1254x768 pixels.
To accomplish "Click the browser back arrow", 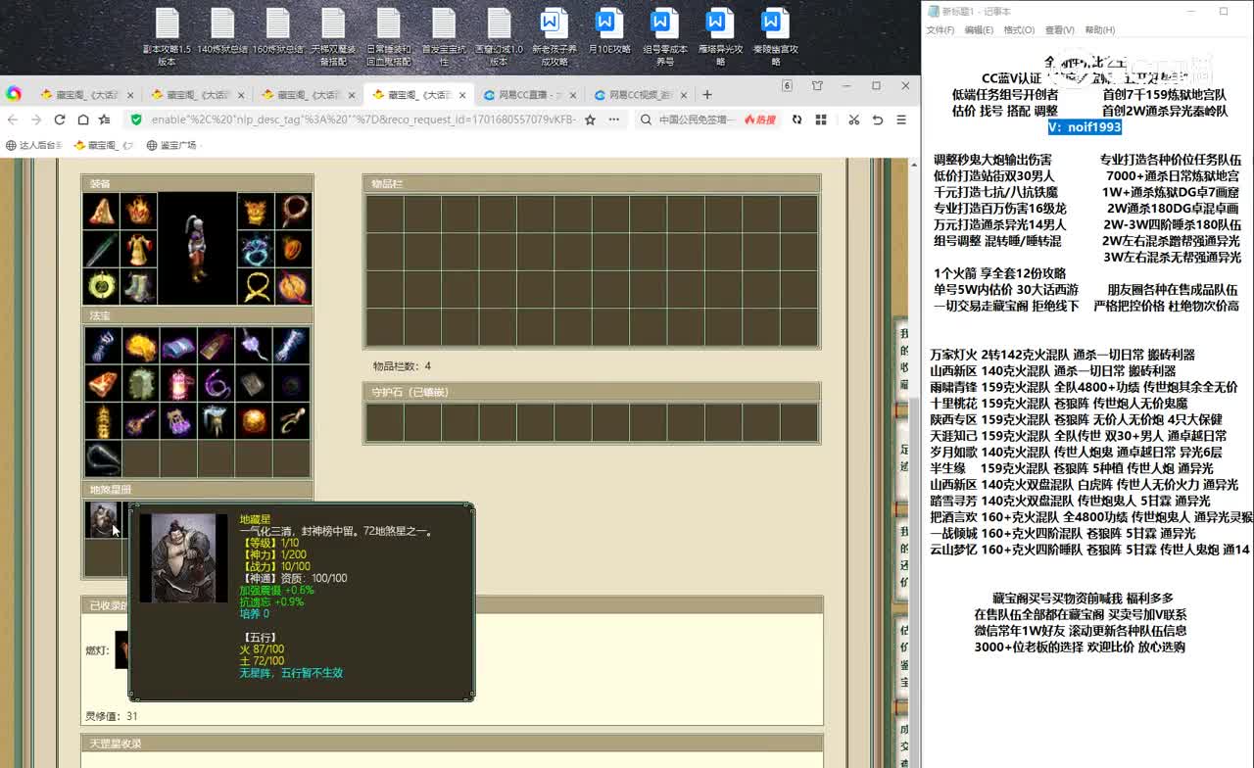I will (x=12, y=120).
